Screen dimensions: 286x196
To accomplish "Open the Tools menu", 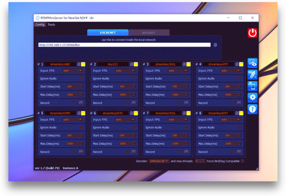I will [x=51, y=25].
